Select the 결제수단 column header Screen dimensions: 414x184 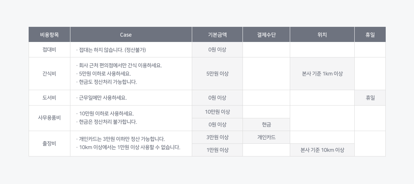point(266,35)
